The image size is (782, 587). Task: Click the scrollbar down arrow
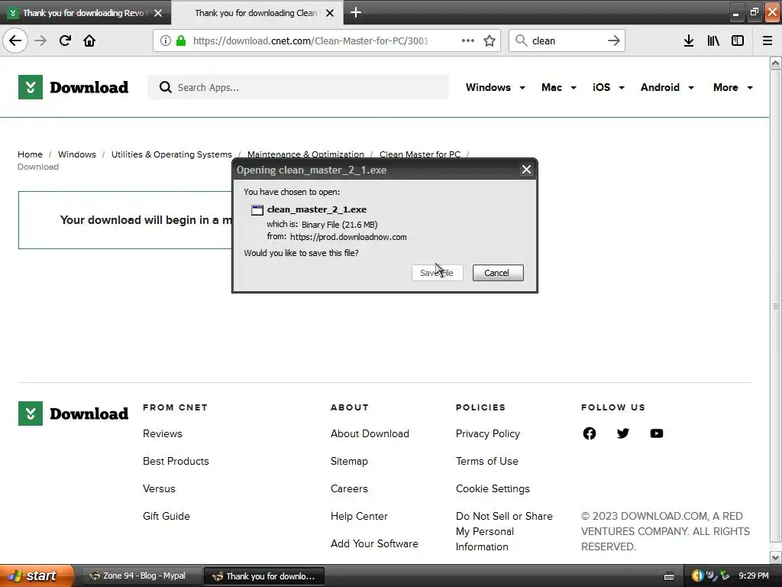coord(775,557)
